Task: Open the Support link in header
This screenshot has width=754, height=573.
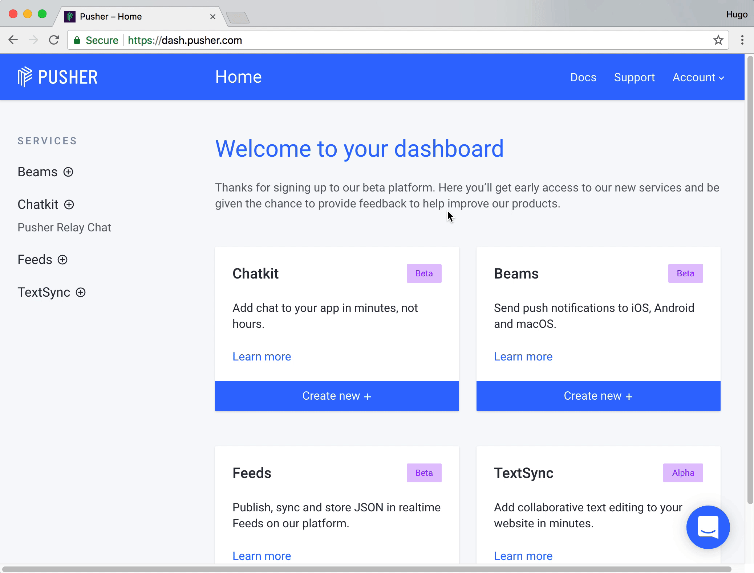Action: pyautogui.click(x=634, y=77)
